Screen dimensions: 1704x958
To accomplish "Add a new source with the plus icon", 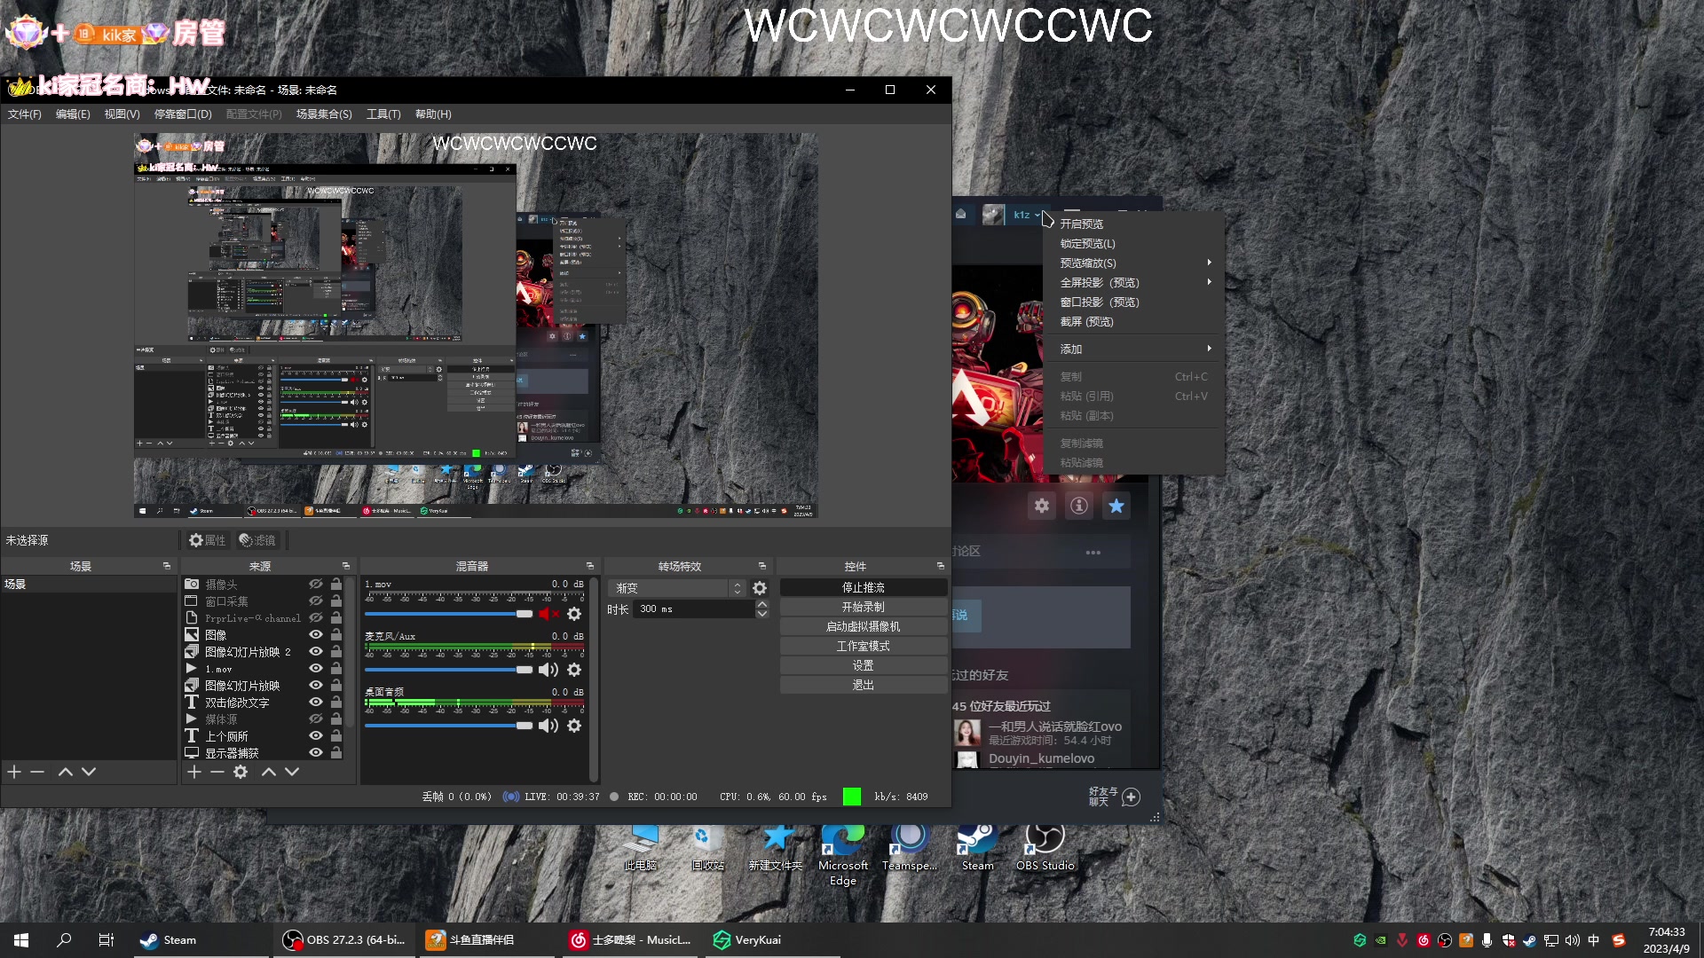I will coord(194,772).
